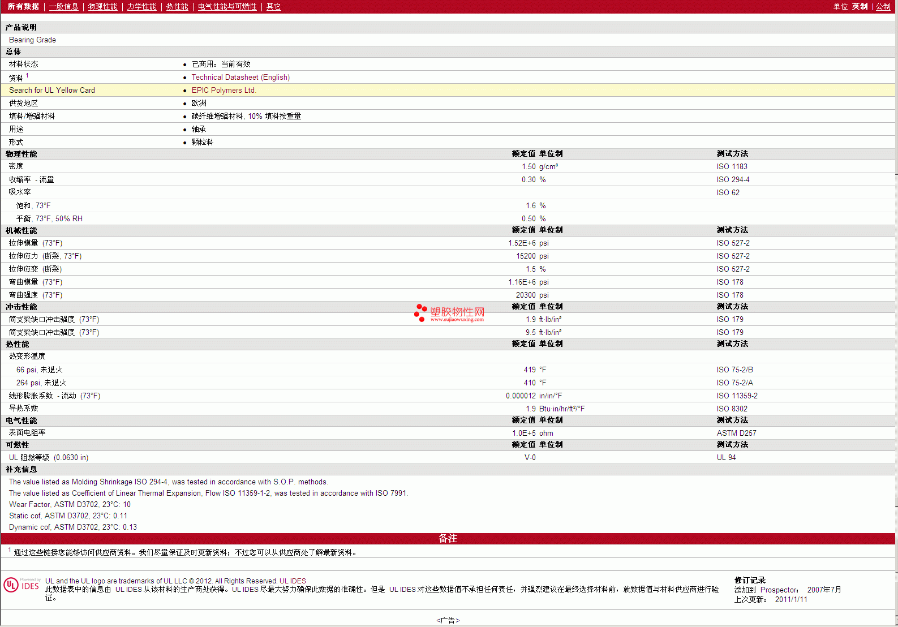898x627 pixels.
Task: Go to the 力学性能 tab
Action: click(x=141, y=7)
